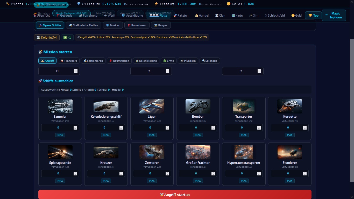Image resolution: width=354 pixels, height=199 pixels.
Task: Click the Koloniesierungsschiff ship picture
Action: 106,106
